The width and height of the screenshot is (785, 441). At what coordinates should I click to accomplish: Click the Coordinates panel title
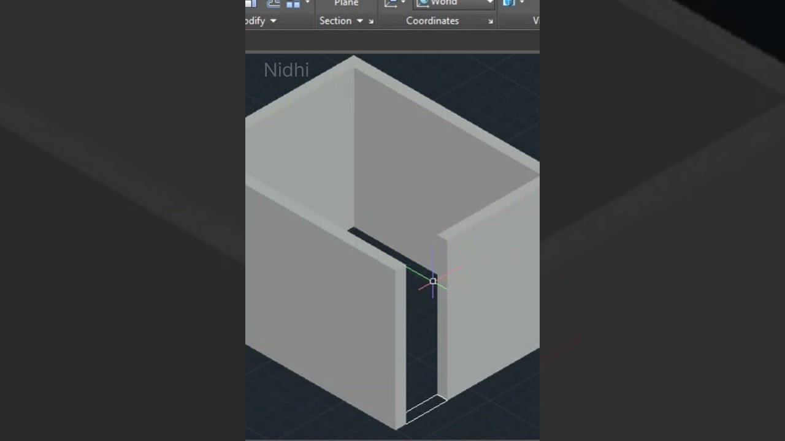coord(432,21)
